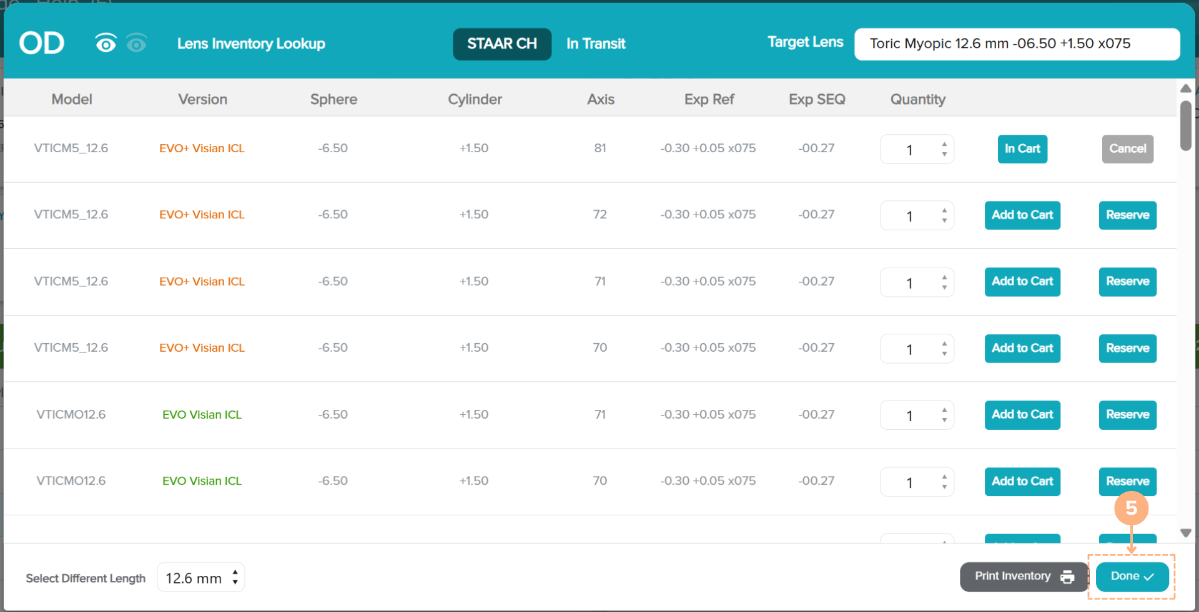Image resolution: width=1199 pixels, height=612 pixels.
Task: Click the checkmark icon on Done button
Action: [1148, 577]
